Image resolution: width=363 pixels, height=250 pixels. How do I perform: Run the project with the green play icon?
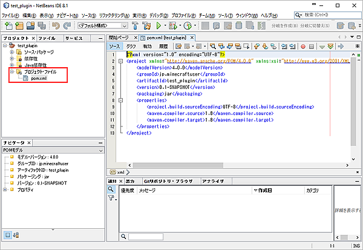coord(160,26)
